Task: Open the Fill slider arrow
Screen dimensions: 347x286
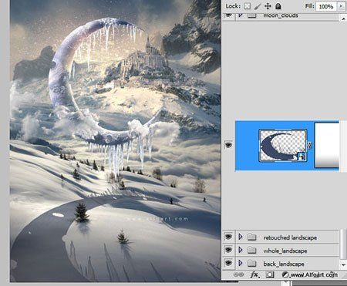Action: coord(341,6)
